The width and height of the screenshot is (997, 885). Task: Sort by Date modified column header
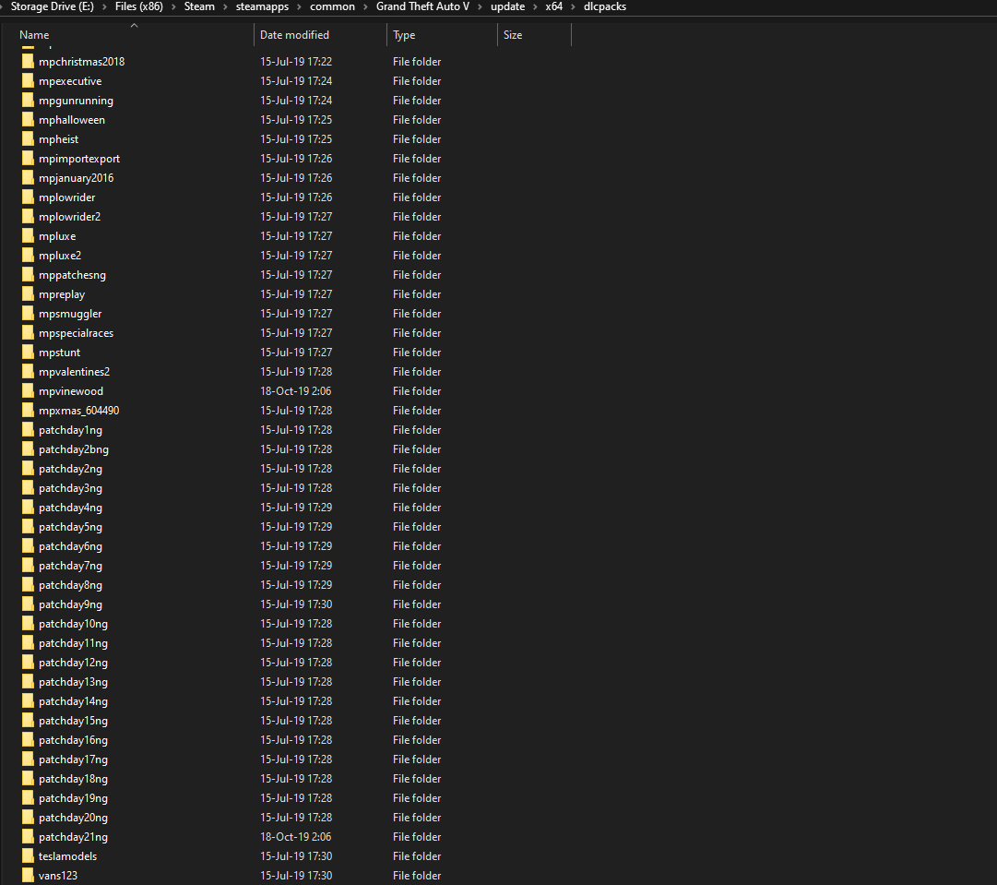point(294,35)
